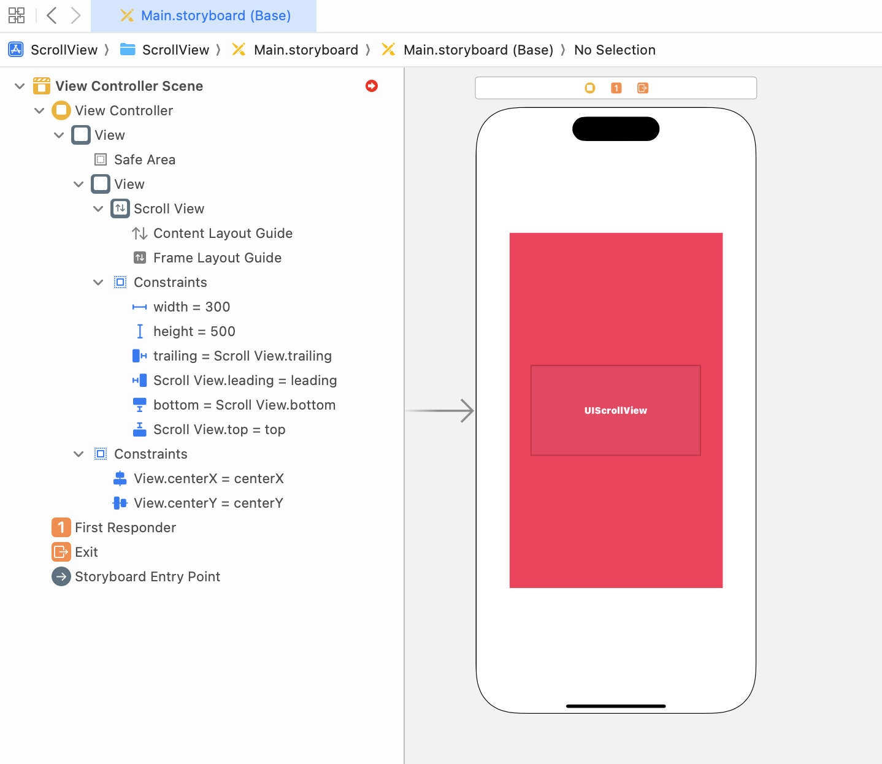Click the View Controller Scene icon

42,86
